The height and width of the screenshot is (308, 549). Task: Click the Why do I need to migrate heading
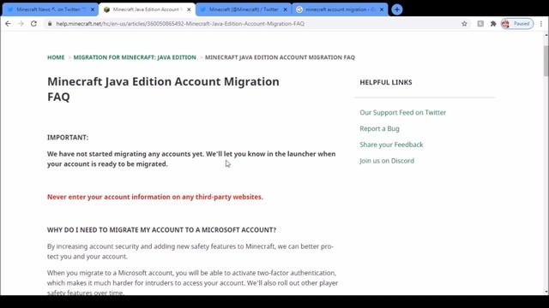162,230
